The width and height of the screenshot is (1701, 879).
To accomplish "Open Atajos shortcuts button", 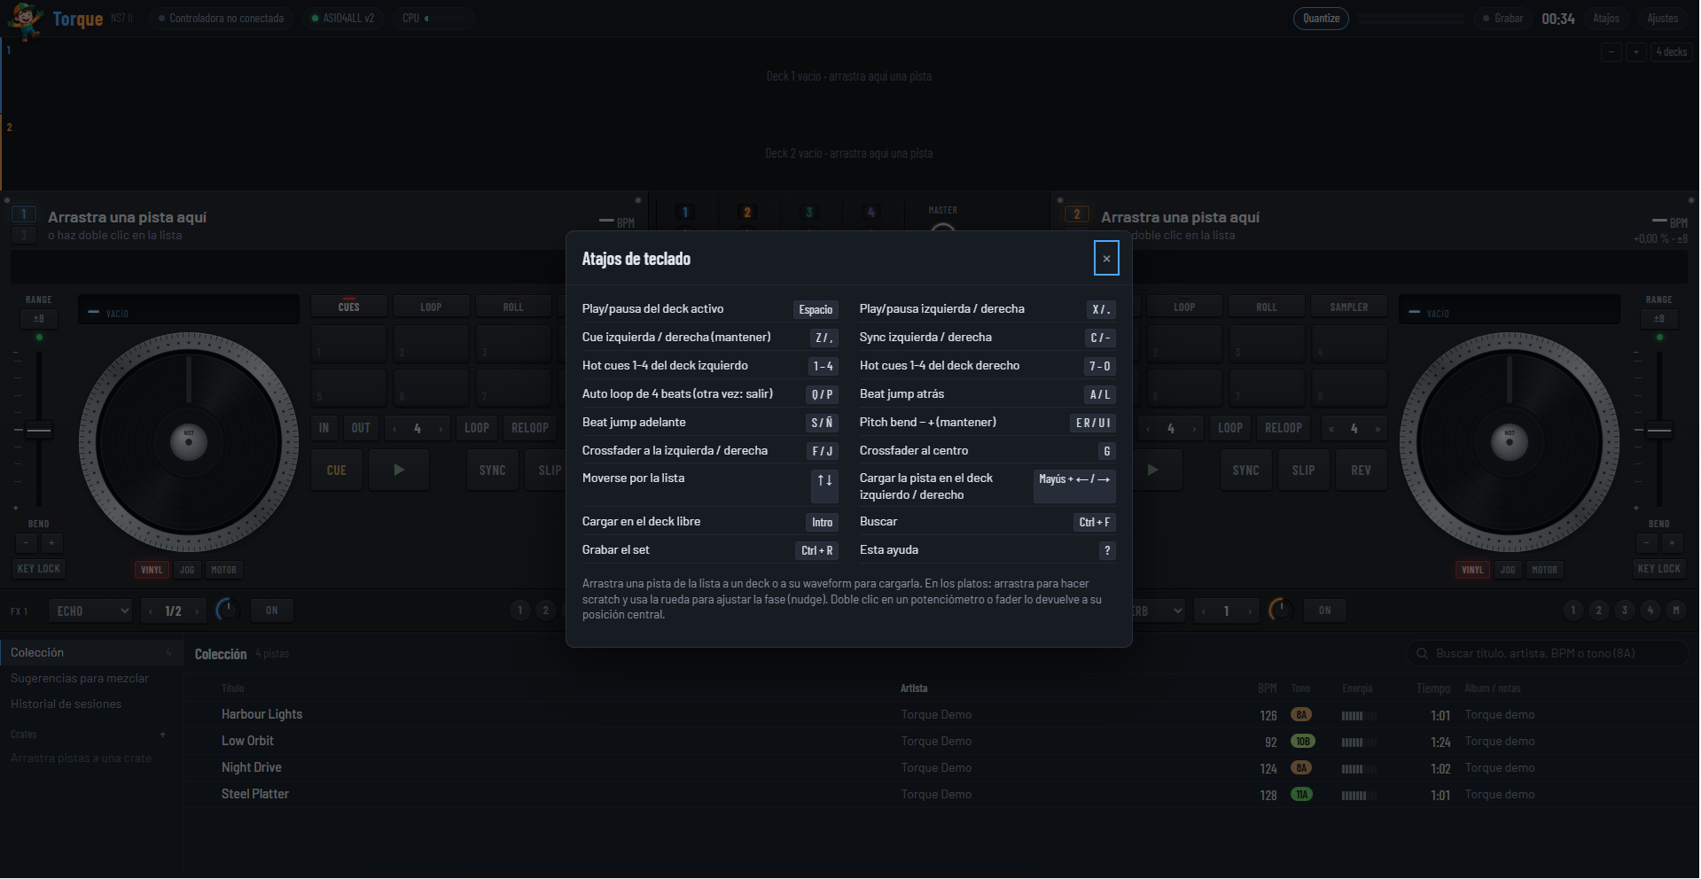I will pos(1606,19).
